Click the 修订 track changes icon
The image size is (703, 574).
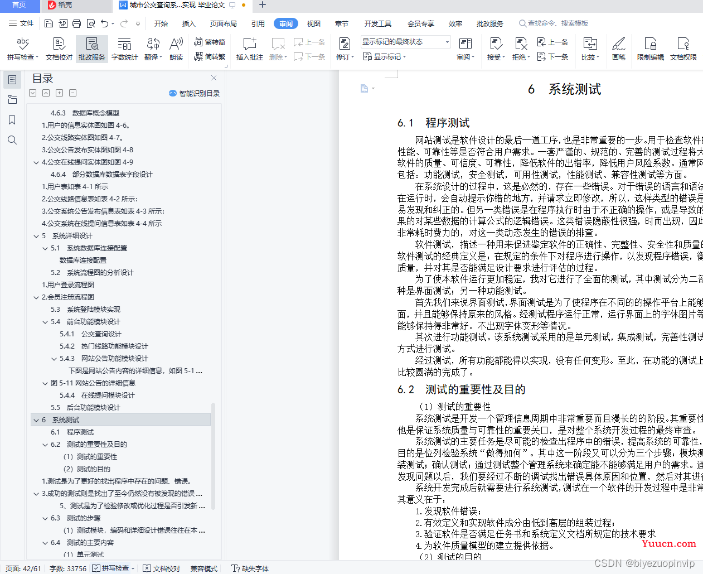coord(345,44)
